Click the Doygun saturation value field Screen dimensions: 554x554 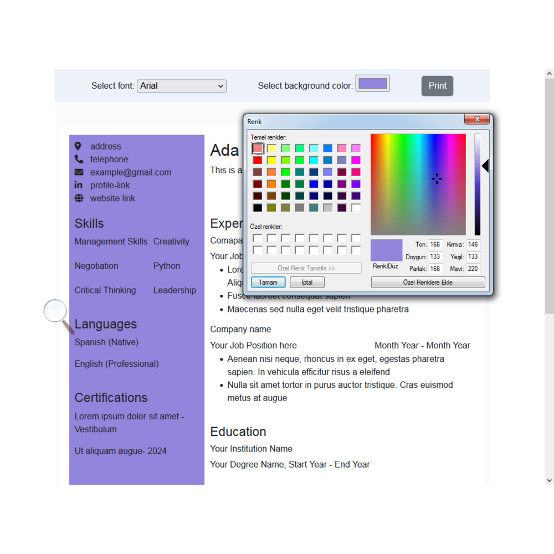[x=435, y=257]
